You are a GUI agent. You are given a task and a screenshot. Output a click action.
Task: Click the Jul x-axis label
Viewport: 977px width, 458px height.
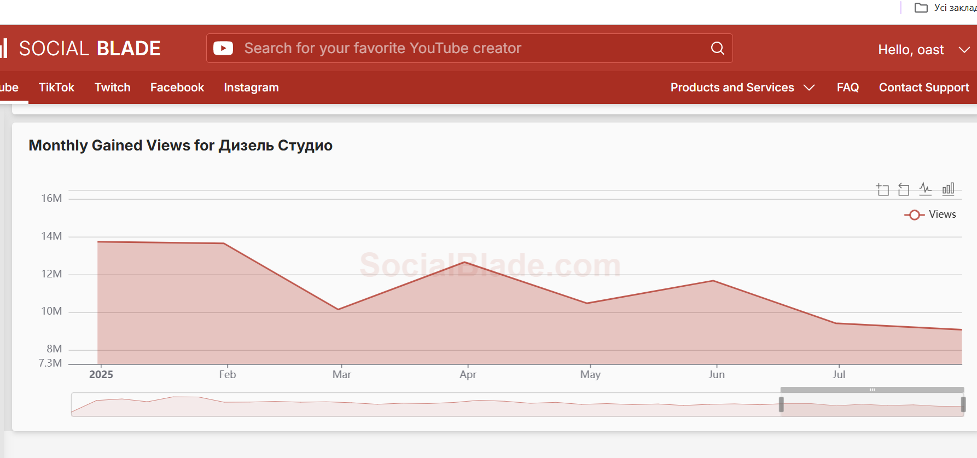(x=839, y=374)
